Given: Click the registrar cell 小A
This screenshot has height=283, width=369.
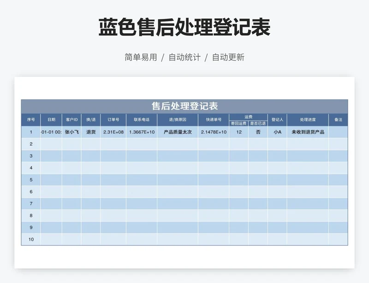Looking at the screenshot, I should click(x=277, y=132).
